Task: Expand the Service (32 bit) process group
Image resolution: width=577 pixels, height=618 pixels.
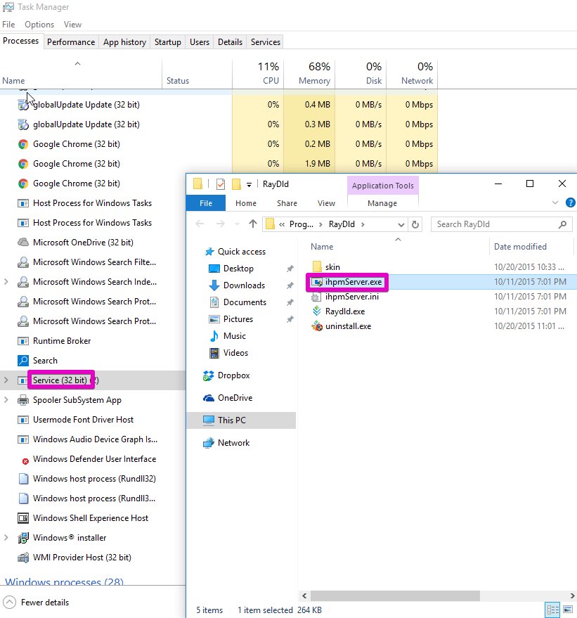Action: pos(6,380)
